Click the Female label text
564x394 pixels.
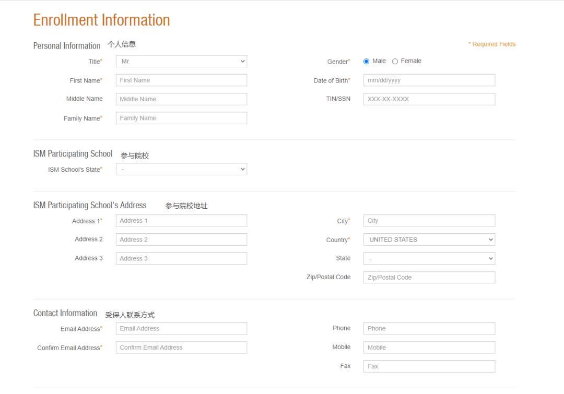[x=411, y=61]
